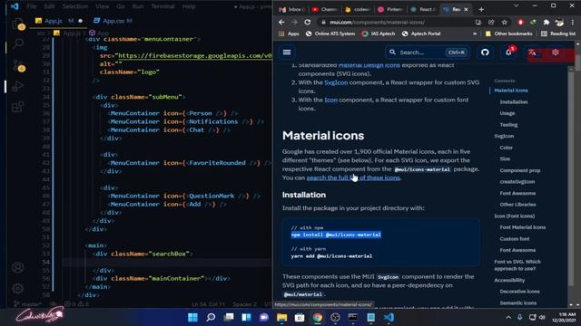This screenshot has width=581, height=326.
Task: Close the active MUI browser tab
Action: (x=466, y=9)
